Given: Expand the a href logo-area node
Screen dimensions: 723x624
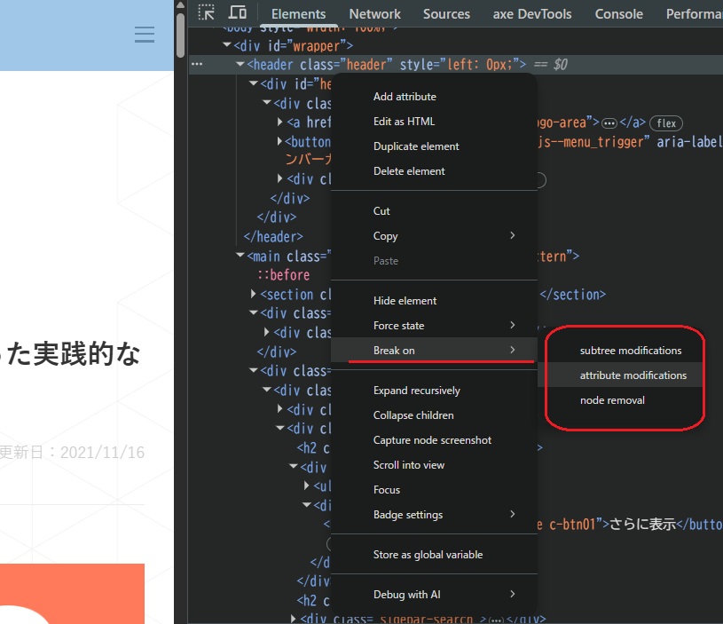Looking at the screenshot, I should (x=279, y=122).
